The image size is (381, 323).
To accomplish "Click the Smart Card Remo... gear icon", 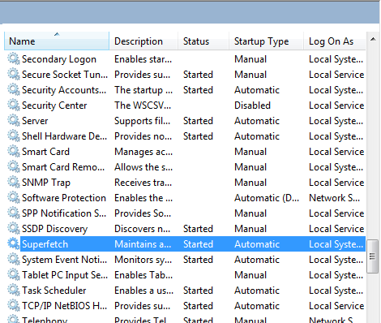I will 14,167.
